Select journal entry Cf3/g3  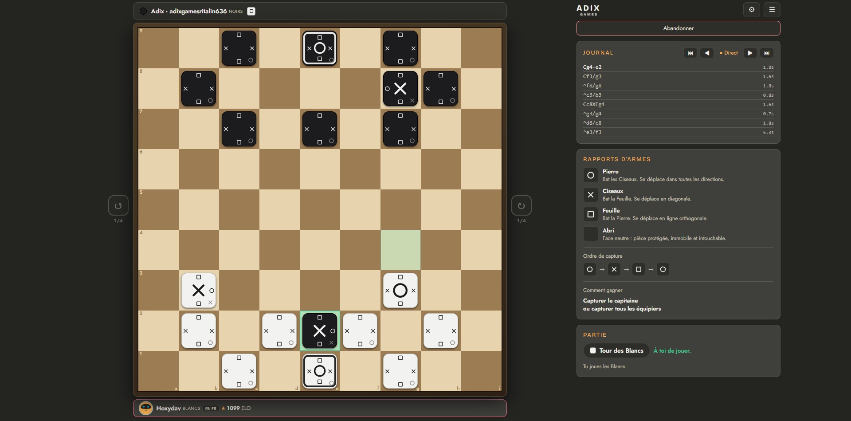pyautogui.click(x=678, y=76)
